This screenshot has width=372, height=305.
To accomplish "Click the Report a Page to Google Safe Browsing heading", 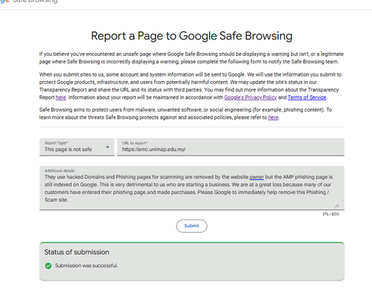I will pyautogui.click(x=192, y=36).
